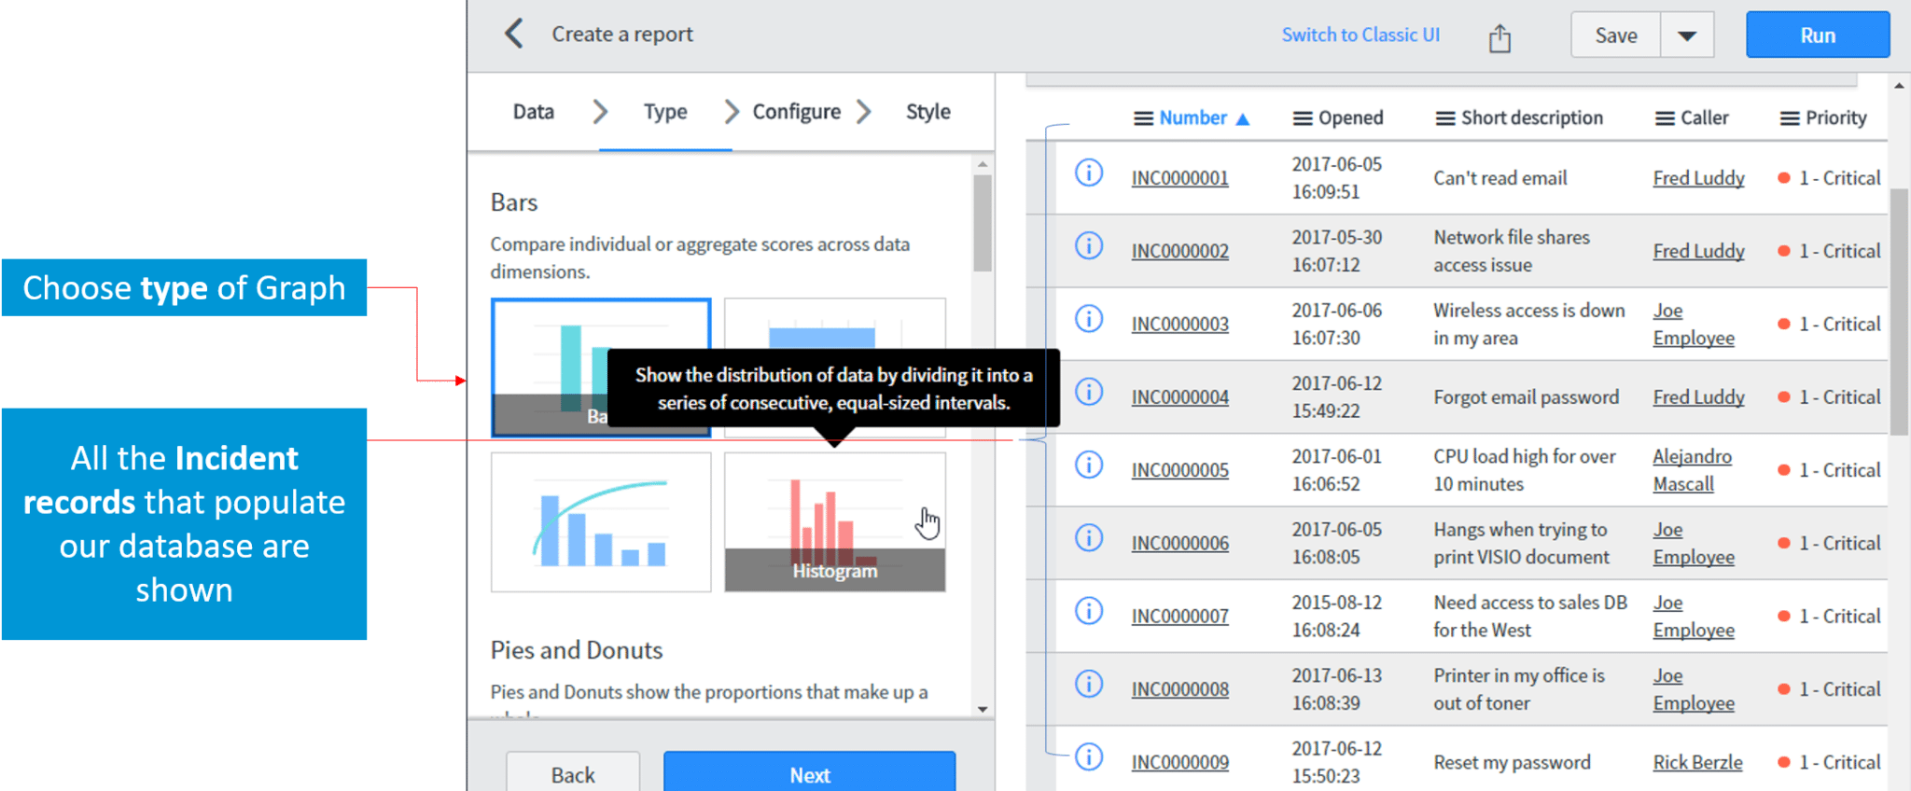Open incident INC0000004 link
The width and height of the screenshot is (1911, 791).
(x=1179, y=397)
